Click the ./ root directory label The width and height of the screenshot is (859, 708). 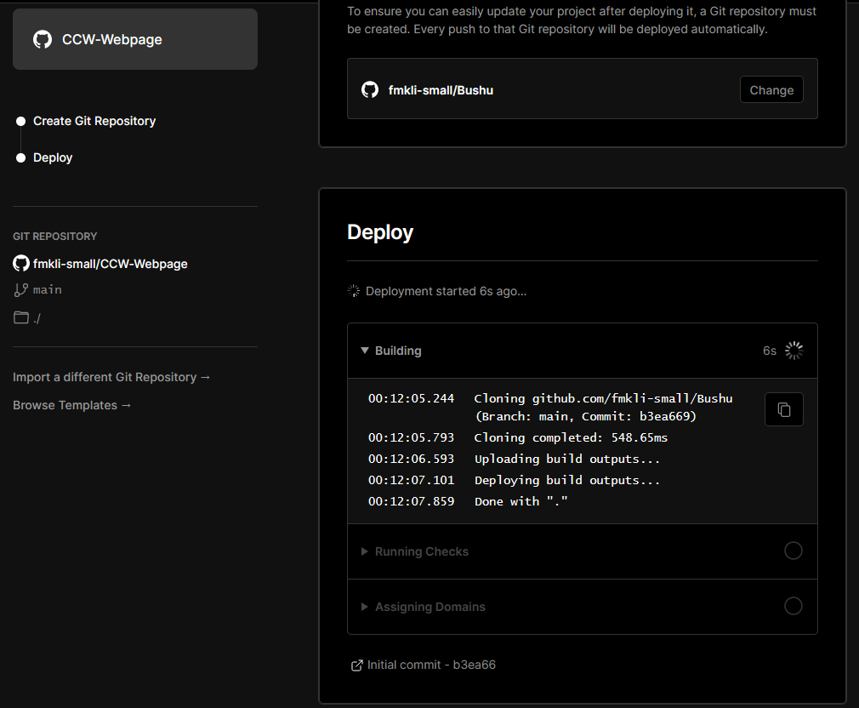pyautogui.click(x=37, y=317)
